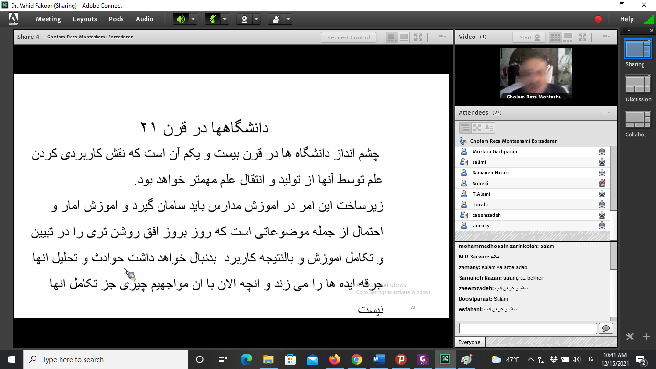Click the blocked microphone icon beside Soheili
This screenshot has width=656, height=369.
[x=602, y=183]
